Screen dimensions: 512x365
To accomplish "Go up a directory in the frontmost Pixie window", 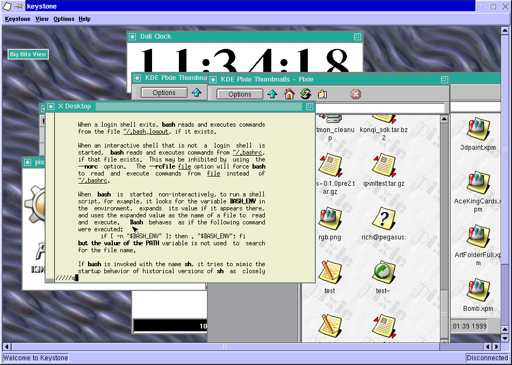I will point(272,94).
